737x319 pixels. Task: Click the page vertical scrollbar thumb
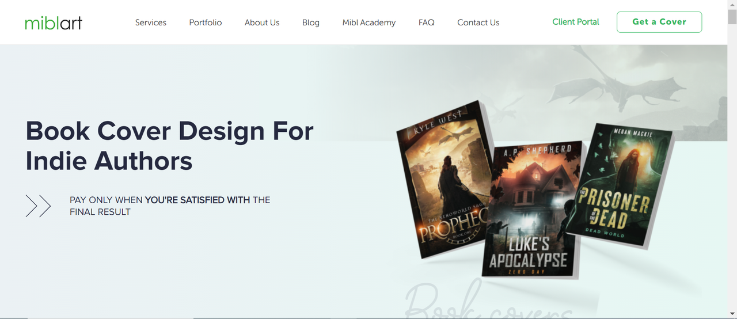point(732,16)
